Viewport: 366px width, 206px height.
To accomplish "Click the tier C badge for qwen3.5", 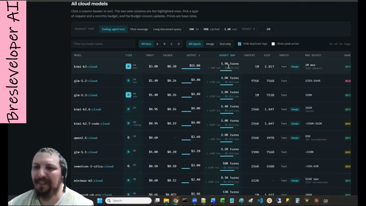I will [x=128, y=138].
